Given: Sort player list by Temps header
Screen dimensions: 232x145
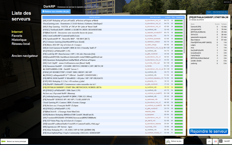Looking at the screenshot, I should (x=224, y=24).
